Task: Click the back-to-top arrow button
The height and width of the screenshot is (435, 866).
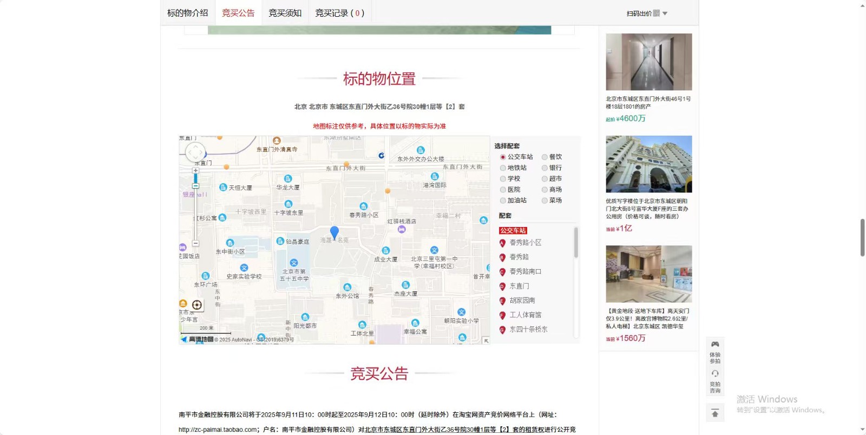Action: point(715,413)
